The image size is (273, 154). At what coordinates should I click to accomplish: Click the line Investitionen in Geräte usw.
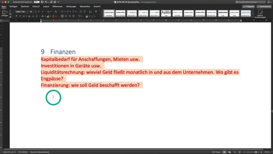(x=71, y=66)
